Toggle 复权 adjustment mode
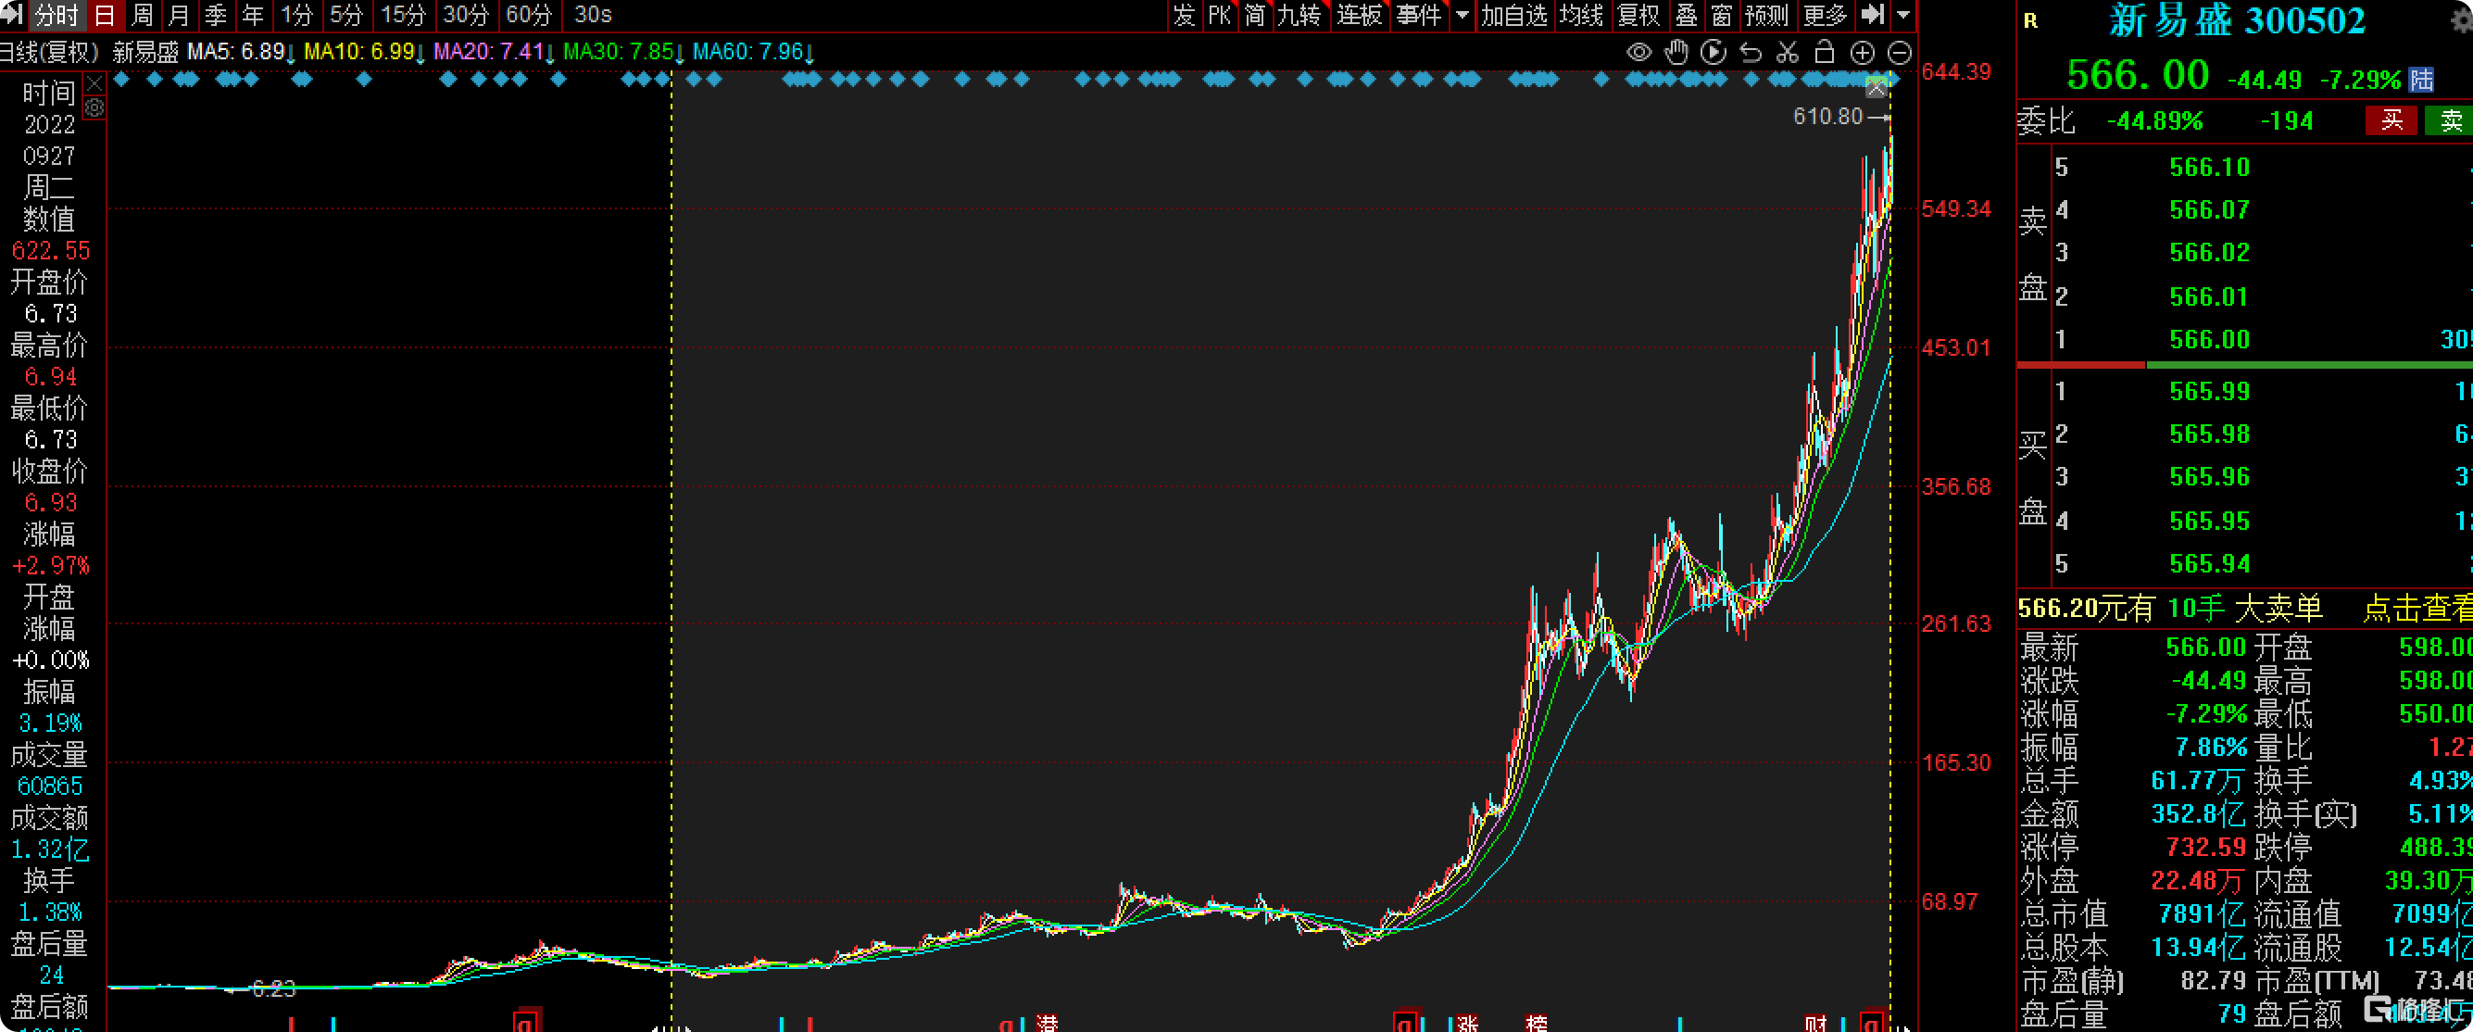 (x=1638, y=15)
